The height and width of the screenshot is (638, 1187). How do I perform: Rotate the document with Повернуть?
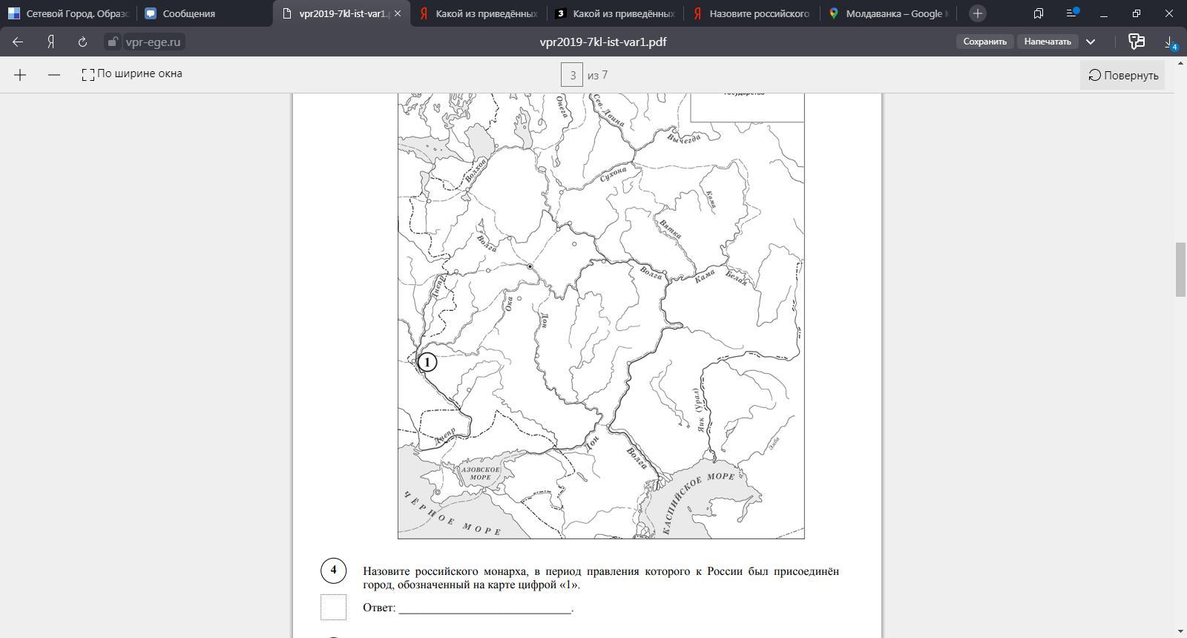click(1122, 75)
